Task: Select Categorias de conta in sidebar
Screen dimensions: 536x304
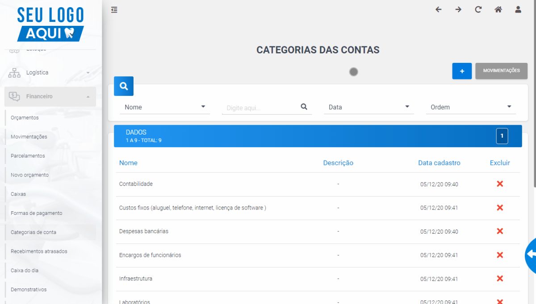Action: (33, 232)
